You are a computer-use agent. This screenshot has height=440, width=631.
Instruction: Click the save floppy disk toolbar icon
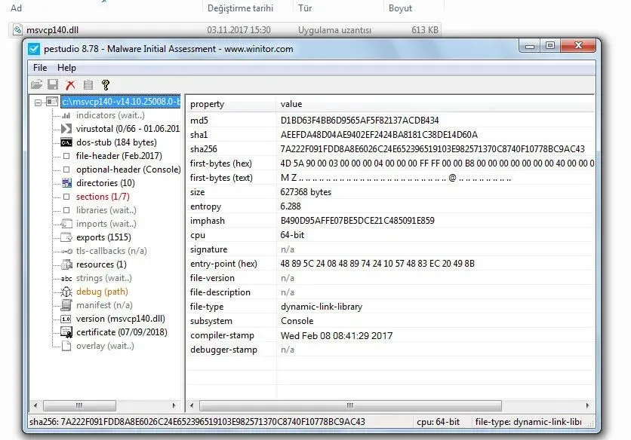[x=53, y=85]
